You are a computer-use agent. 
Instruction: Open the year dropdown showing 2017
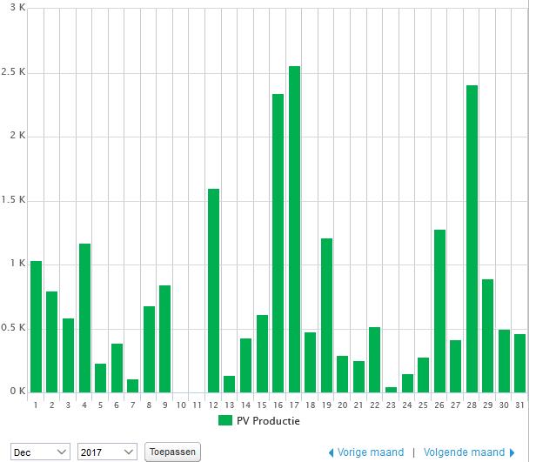106,452
